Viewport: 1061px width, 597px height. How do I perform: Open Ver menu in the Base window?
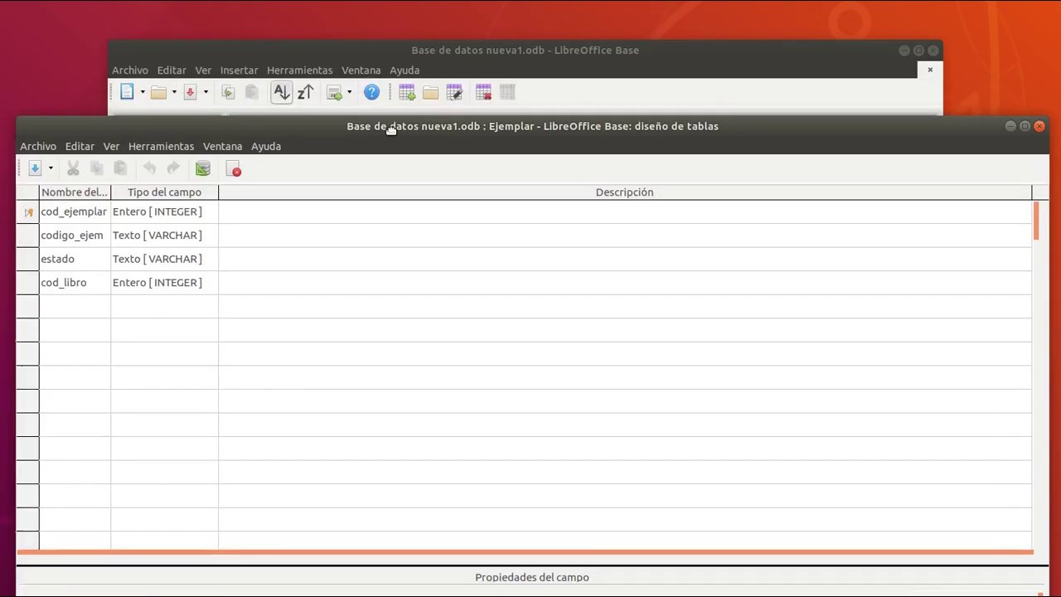pos(203,70)
